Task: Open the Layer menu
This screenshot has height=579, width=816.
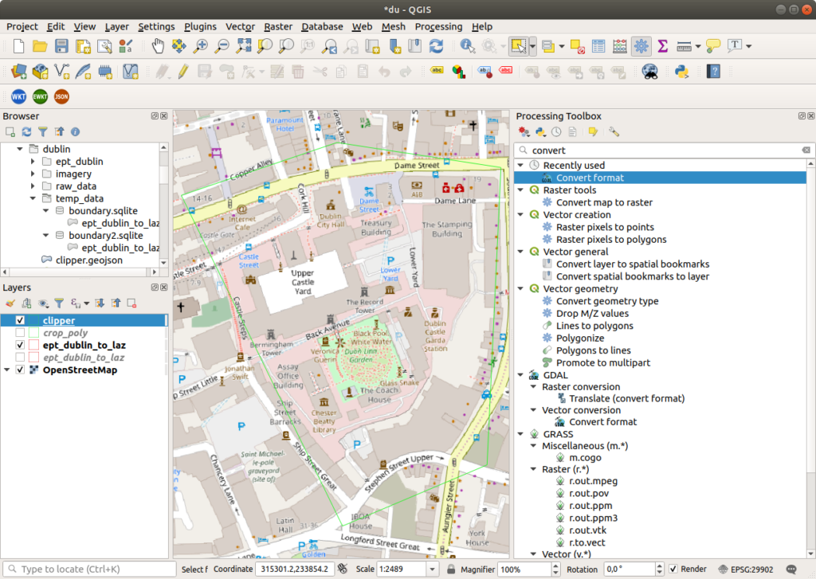Action: click(116, 26)
